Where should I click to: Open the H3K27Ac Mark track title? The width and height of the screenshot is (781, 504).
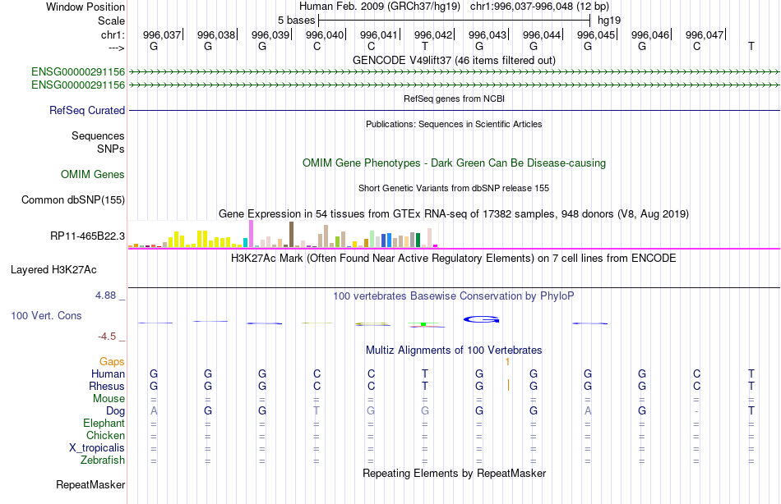click(x=454, y=259)
